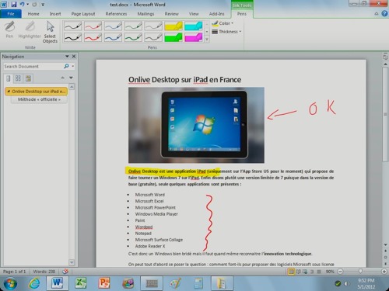Browse headings view in Navigation pane

[9, 78]
